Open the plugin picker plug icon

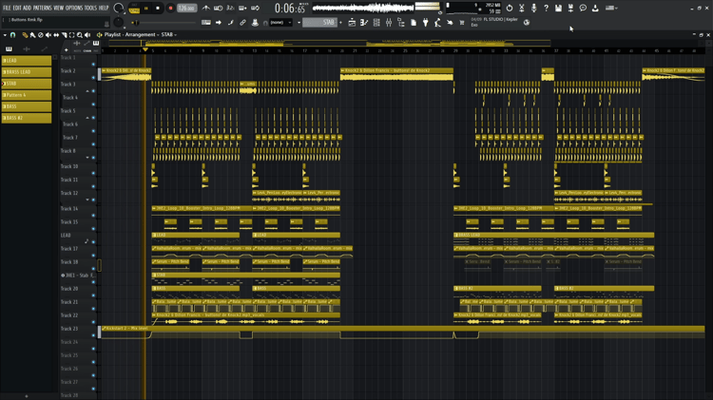[x=426, y=22]
